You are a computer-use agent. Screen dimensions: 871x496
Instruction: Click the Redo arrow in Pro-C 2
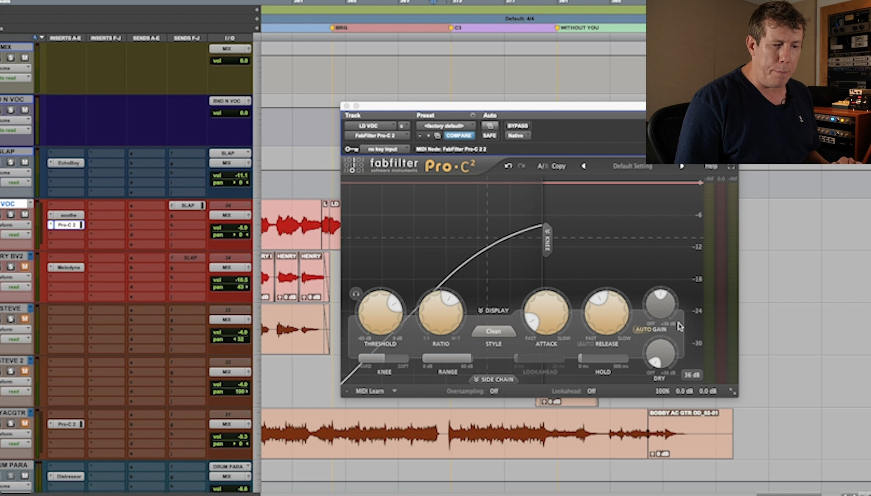point(522,166)
